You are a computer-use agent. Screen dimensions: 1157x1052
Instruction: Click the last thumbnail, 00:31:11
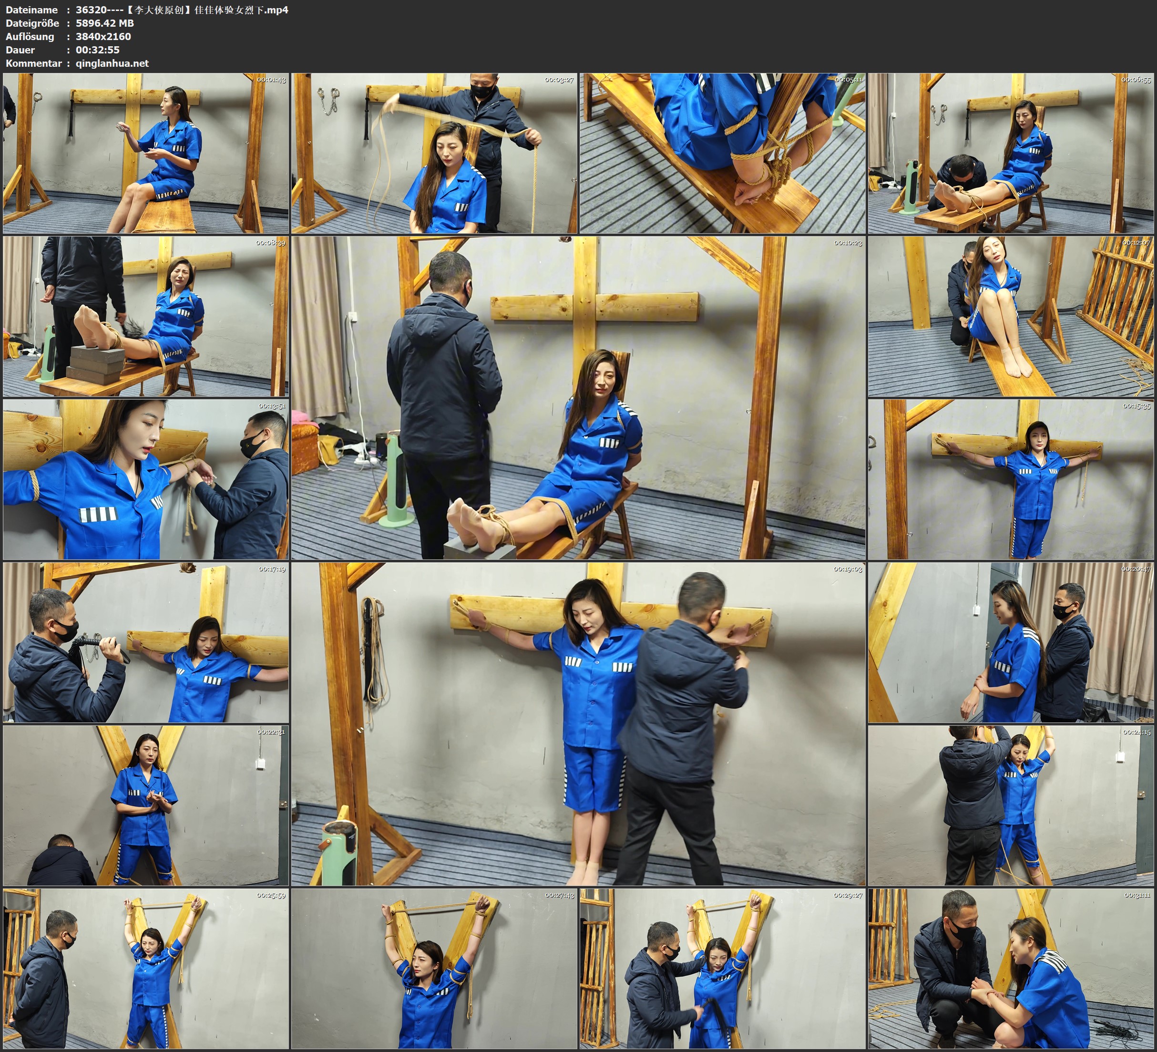[1011, 969]
